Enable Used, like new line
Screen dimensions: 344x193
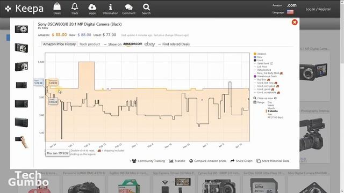coord(265,83)
